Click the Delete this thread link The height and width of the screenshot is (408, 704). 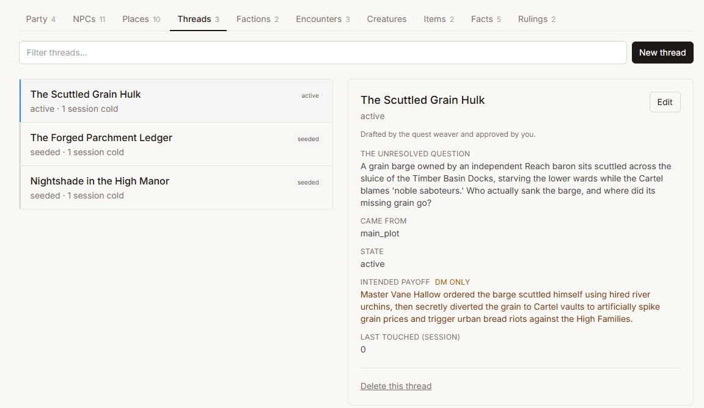[x=395, y=386]
